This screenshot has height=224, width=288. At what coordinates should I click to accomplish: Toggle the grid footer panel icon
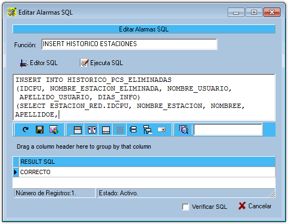coord(106,130)
